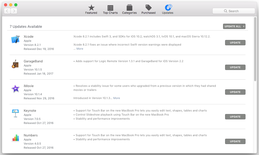Open the Updates tab with 7 badge
Viewport: 259px width, 155px height.
(168, 9)
